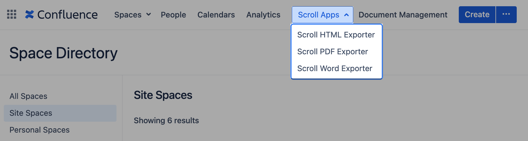Click the Space Directory heading
Screen dimensions: 528x141
pos(64,53)
